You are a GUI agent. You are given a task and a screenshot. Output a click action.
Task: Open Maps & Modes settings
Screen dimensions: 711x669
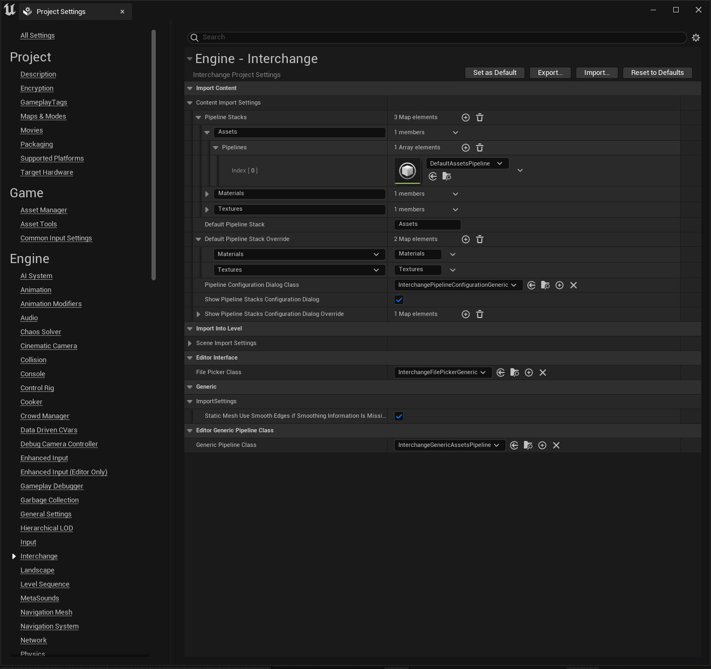click(43, 116)
